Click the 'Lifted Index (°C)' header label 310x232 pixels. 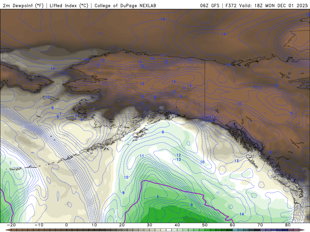pyautogui.click(x=69, y=5)
